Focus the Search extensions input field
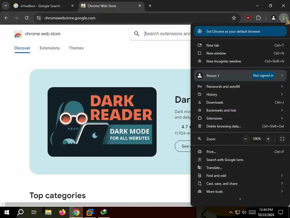The width and height of the screenshot is (290, 218). click(x=167, y=34)
